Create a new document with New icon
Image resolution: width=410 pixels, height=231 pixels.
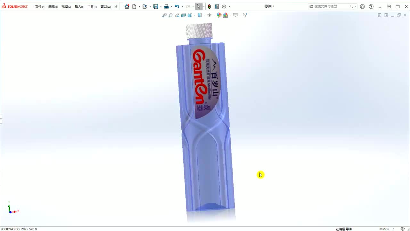tap(135, 6)
